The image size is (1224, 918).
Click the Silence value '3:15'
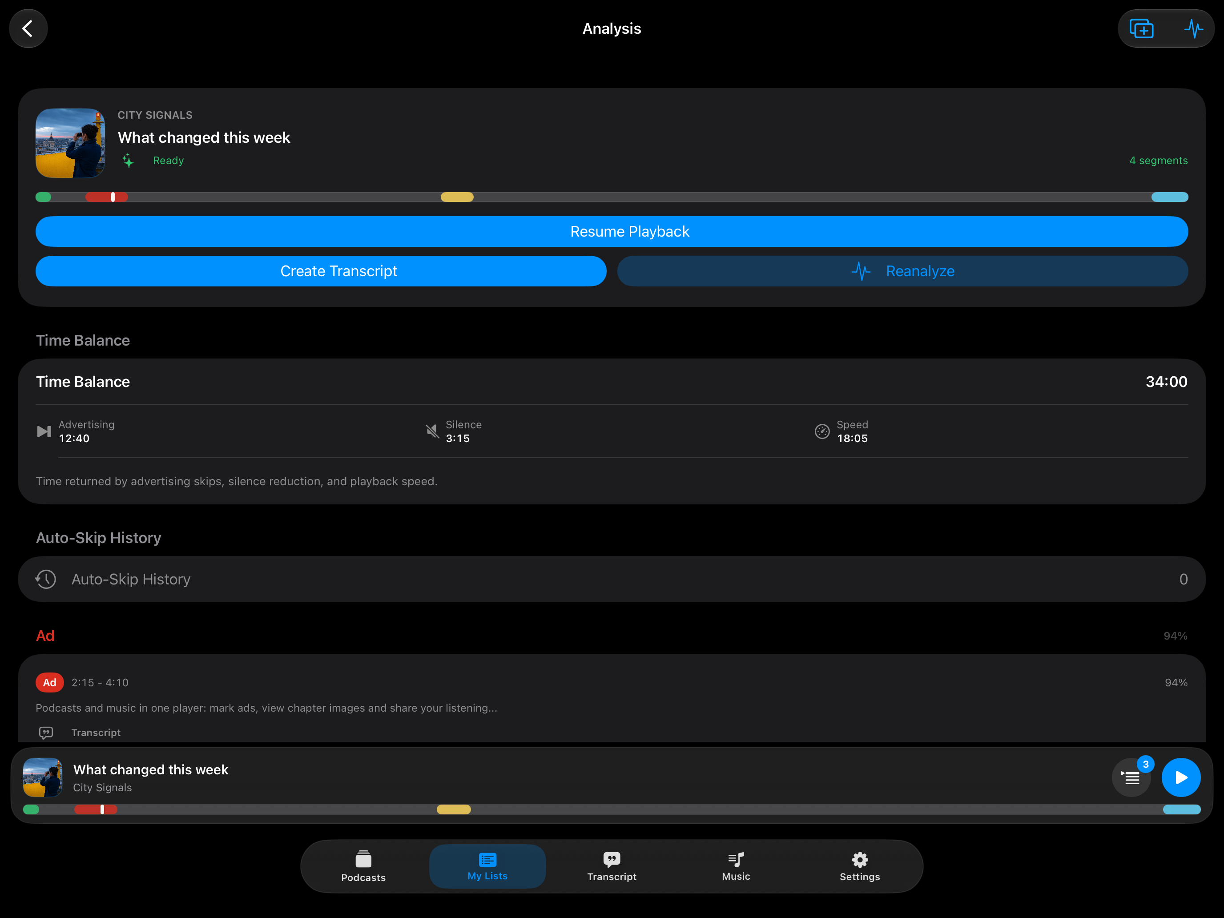[458, 438]
